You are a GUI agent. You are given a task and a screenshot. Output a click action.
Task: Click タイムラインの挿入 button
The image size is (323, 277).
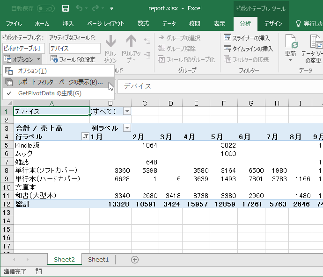pyautogui.click(x=249, y=49)
